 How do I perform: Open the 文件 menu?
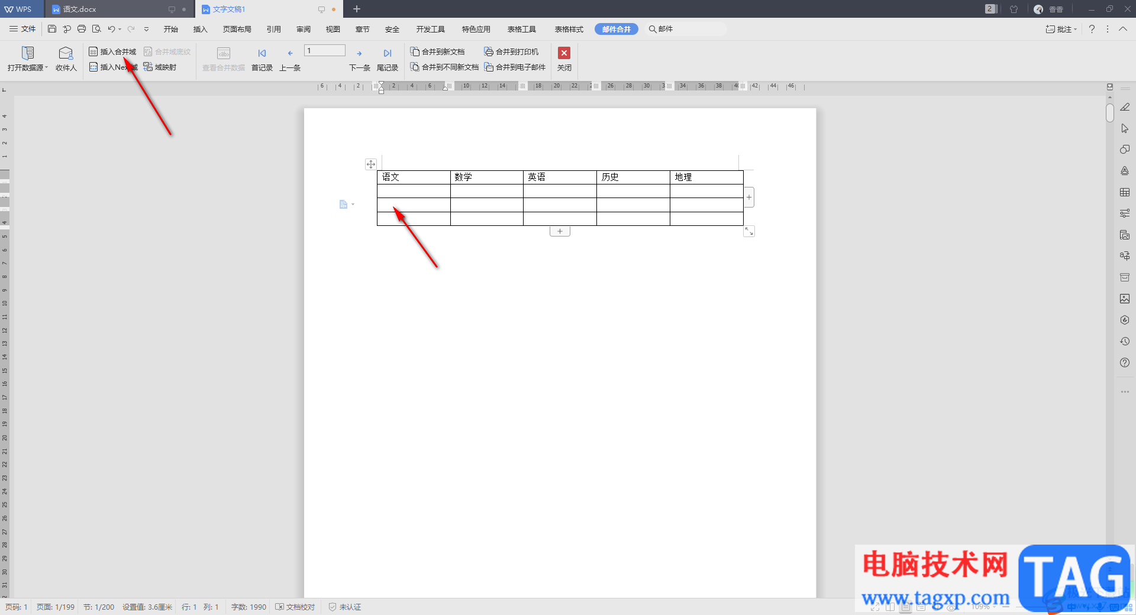coord(22,29)
